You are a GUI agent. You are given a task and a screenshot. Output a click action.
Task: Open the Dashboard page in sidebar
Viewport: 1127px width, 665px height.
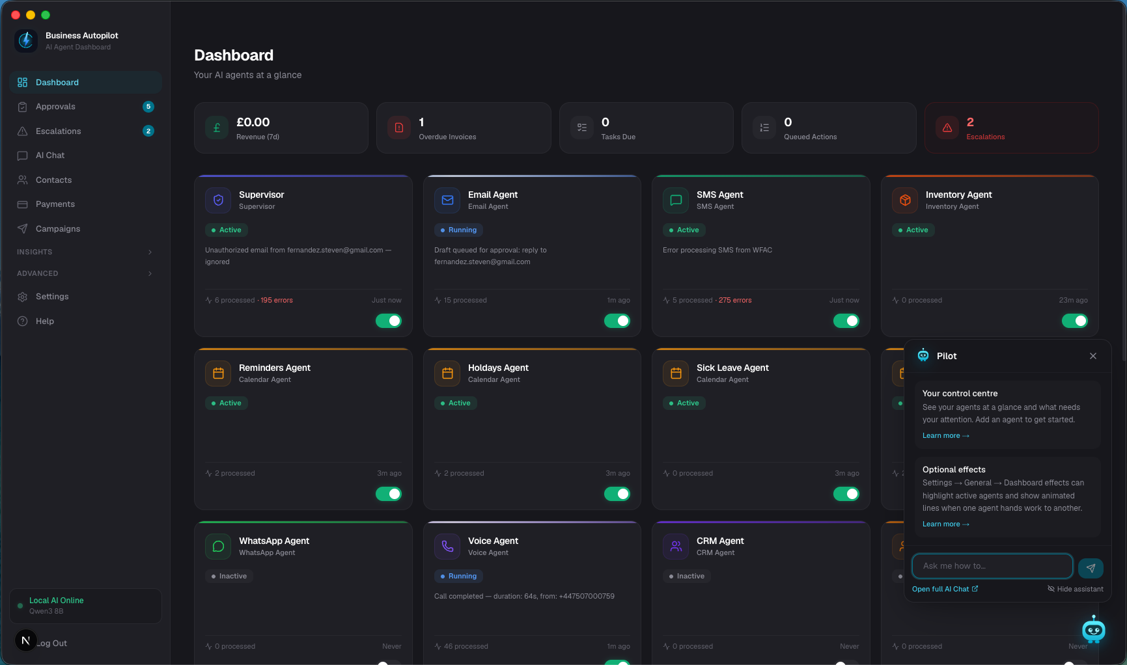[85, 83]
